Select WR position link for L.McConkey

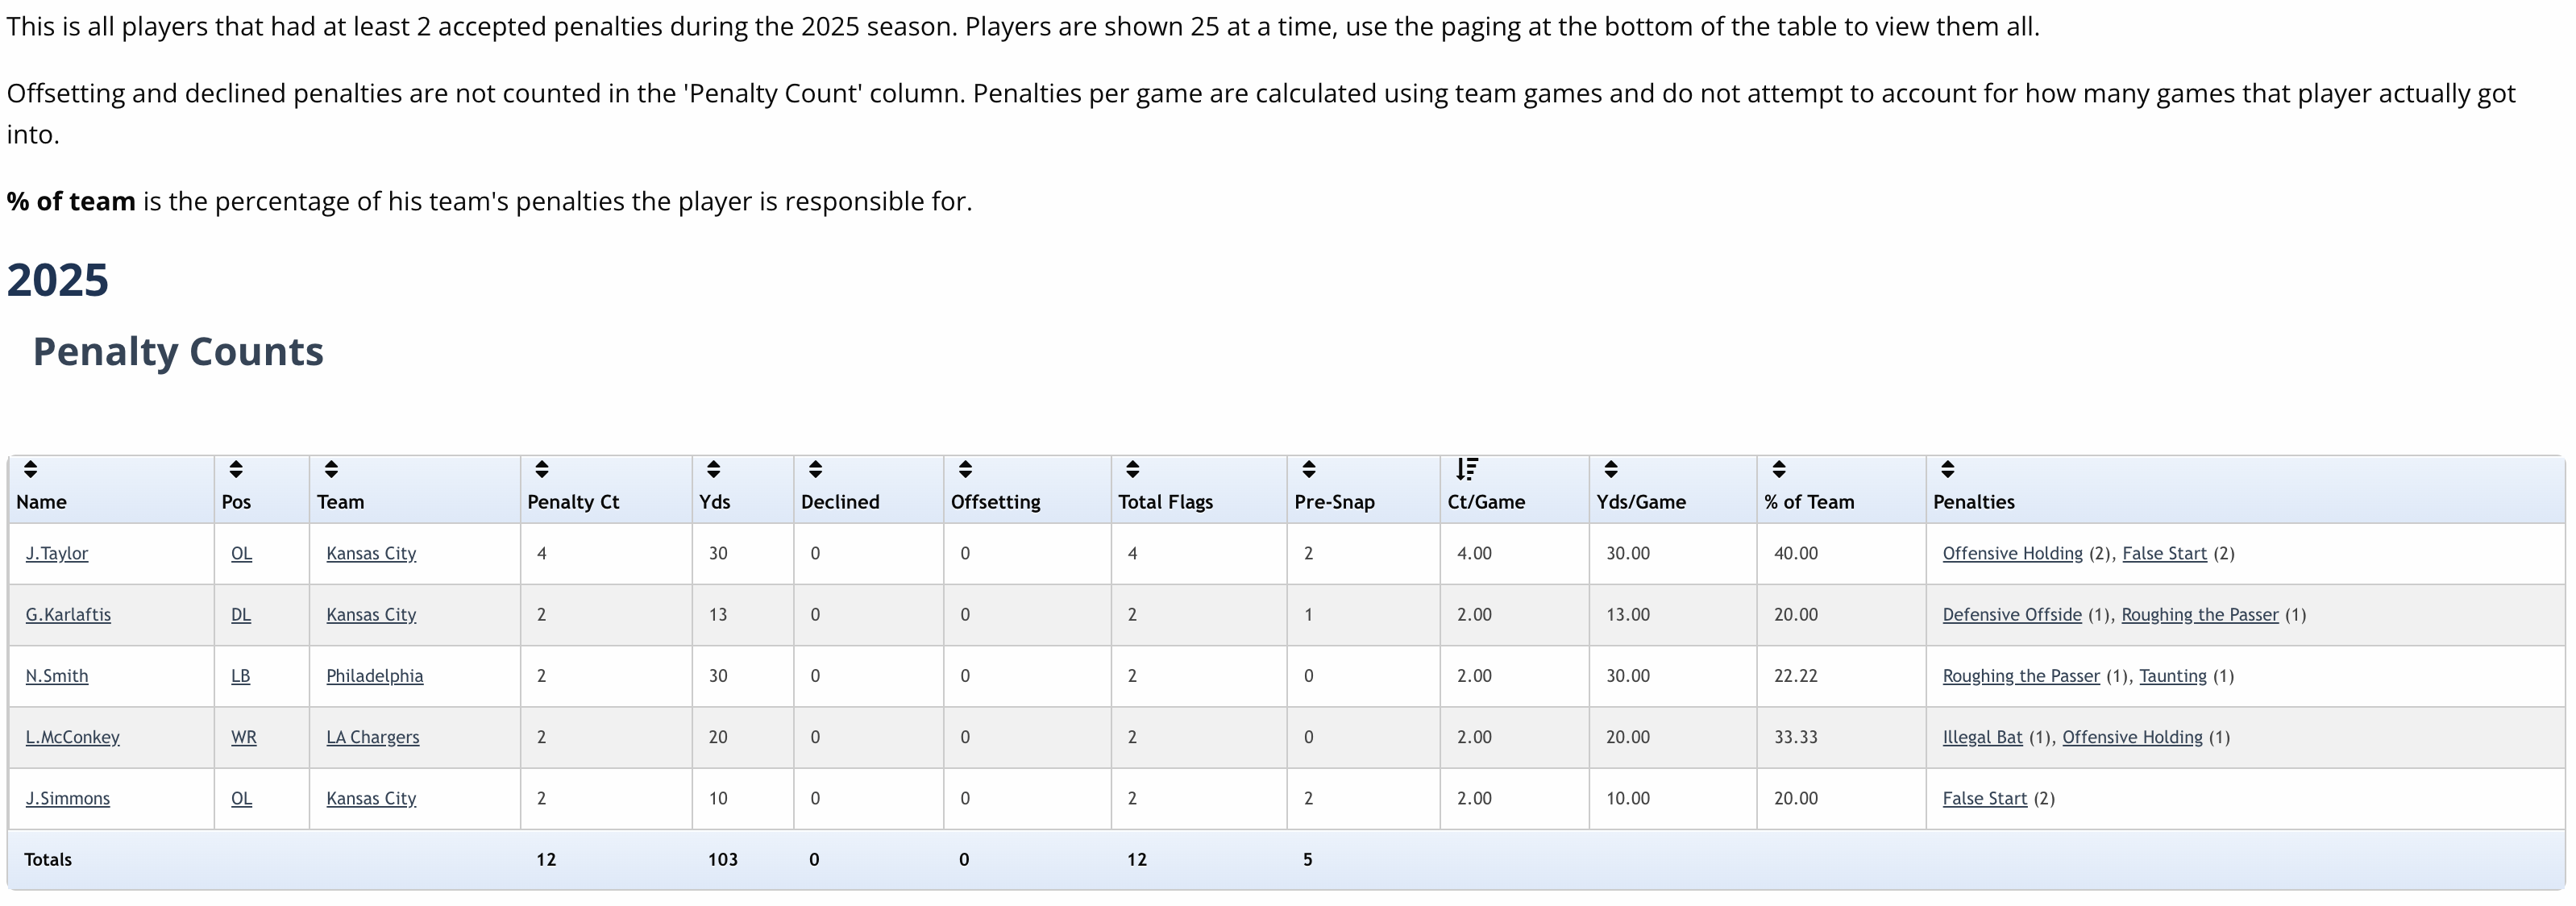coord(244,737)
